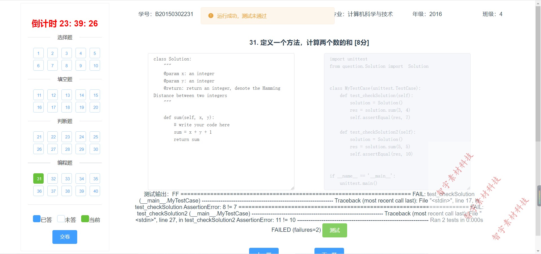Jump to question 13

tap(66, 95)
